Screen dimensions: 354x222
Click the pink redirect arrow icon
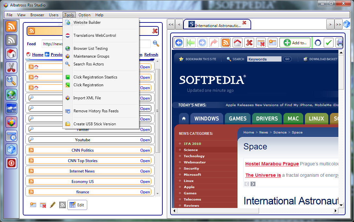pyautogui.click(x=214, y=42)
